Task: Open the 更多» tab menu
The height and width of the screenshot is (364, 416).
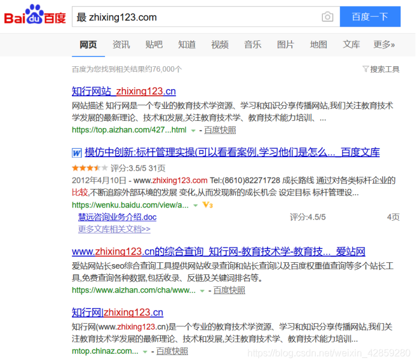Action: pos(384,45)
